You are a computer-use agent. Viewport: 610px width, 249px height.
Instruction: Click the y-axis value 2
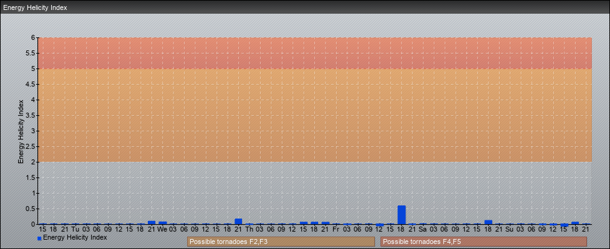(x=33, y=162)
